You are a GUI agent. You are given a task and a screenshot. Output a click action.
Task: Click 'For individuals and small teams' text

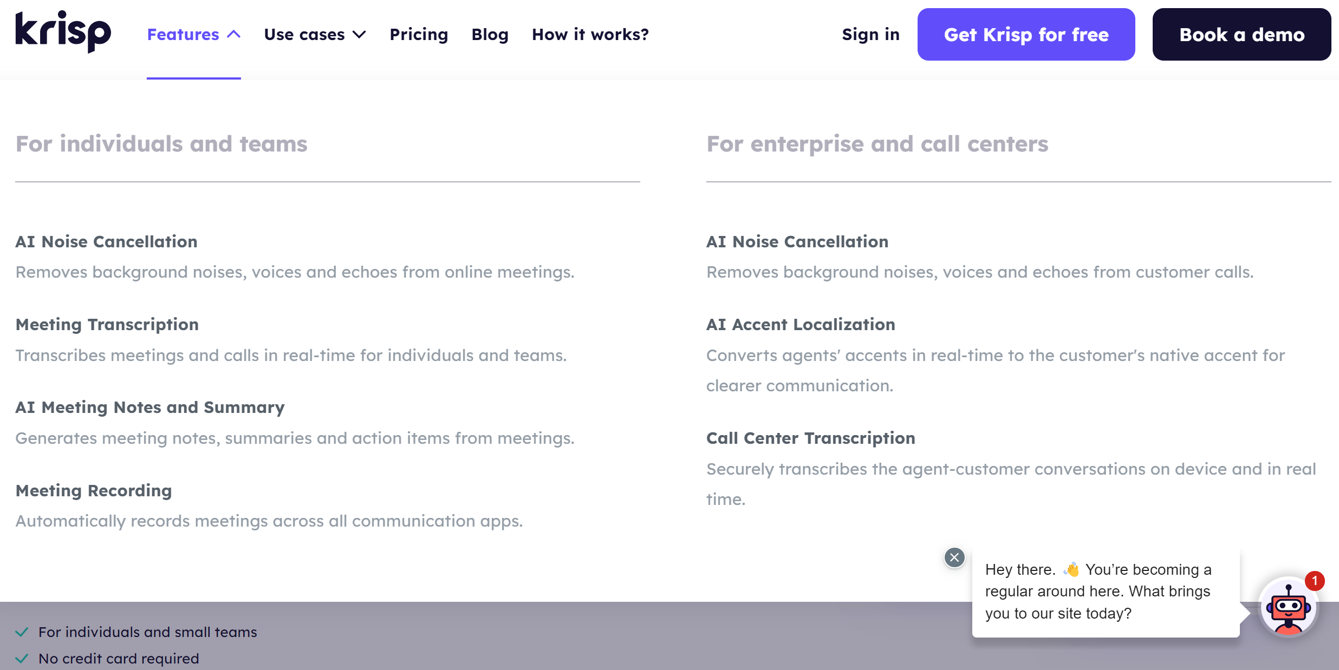pyautogui.click(x=148, y=632)
